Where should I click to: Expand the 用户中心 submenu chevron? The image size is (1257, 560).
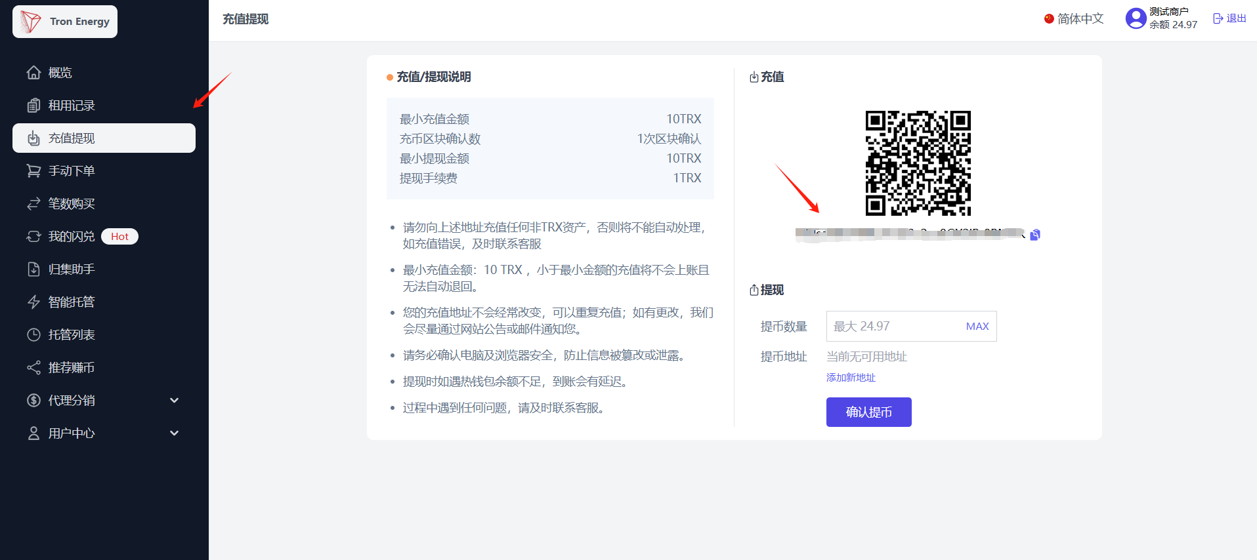pos(175,433)
